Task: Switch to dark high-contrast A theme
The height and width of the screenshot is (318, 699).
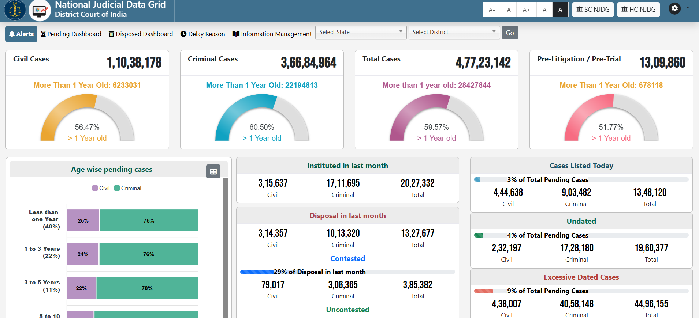Action: 560,10
